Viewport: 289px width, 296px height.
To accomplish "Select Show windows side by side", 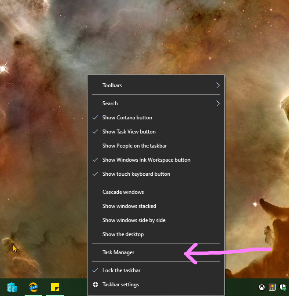I will tap(156, 220).
